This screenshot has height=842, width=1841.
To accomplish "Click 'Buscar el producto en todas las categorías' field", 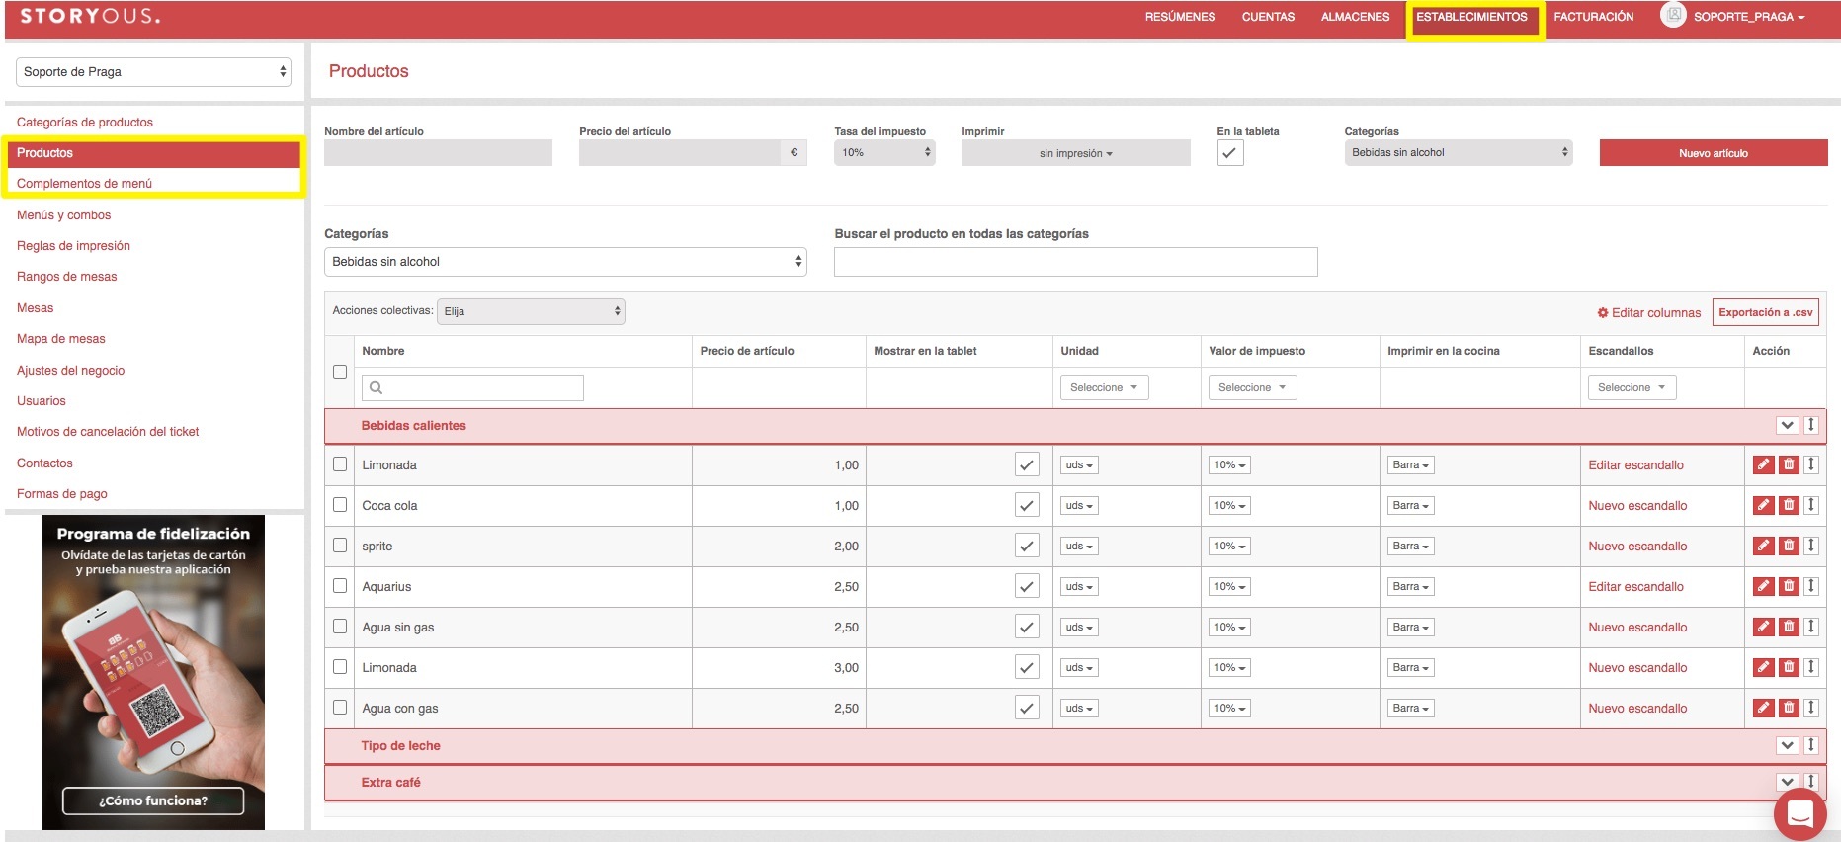I will pos(1075,261).
